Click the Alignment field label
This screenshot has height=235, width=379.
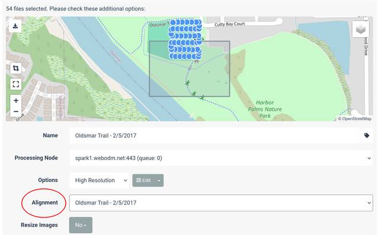45,203
